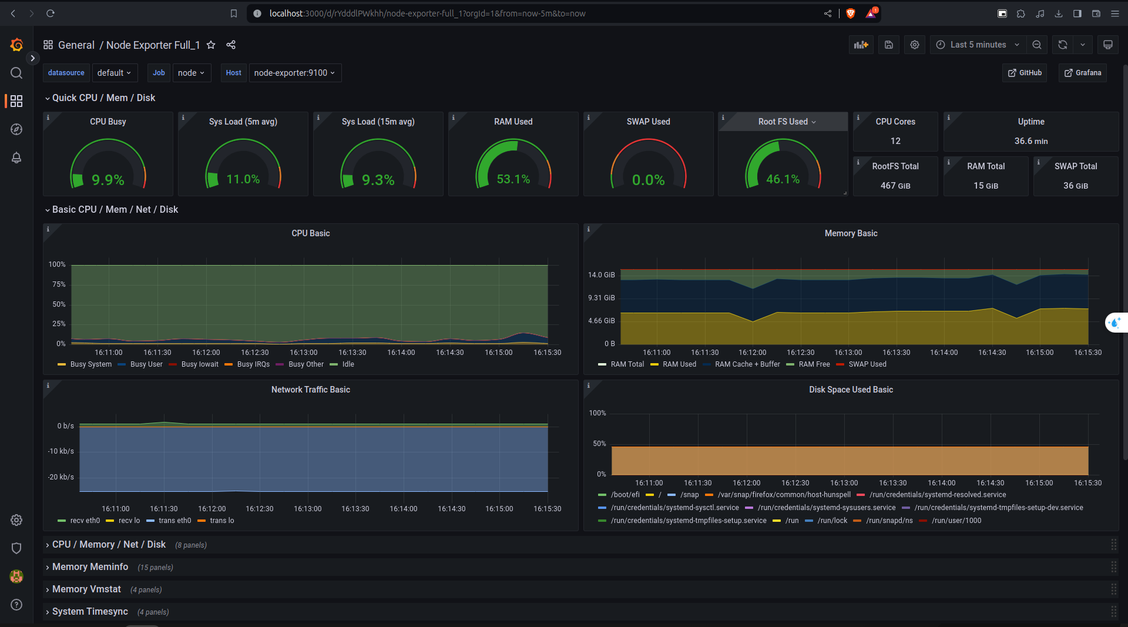Image resolution: width=1128 pixels, height=627 pixels.
Task: Open the Alerting bell icon
Action: pyautogui.click(x=16, y=157)
